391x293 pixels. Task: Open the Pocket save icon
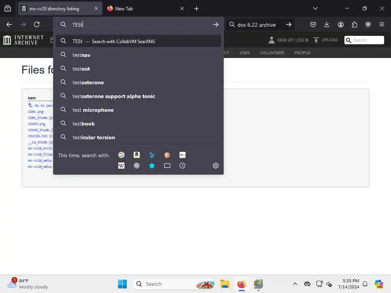pyautogui.click(x=313, y=24)
